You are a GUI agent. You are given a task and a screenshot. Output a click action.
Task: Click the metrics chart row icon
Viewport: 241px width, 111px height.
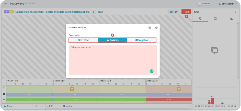[4, 99]
